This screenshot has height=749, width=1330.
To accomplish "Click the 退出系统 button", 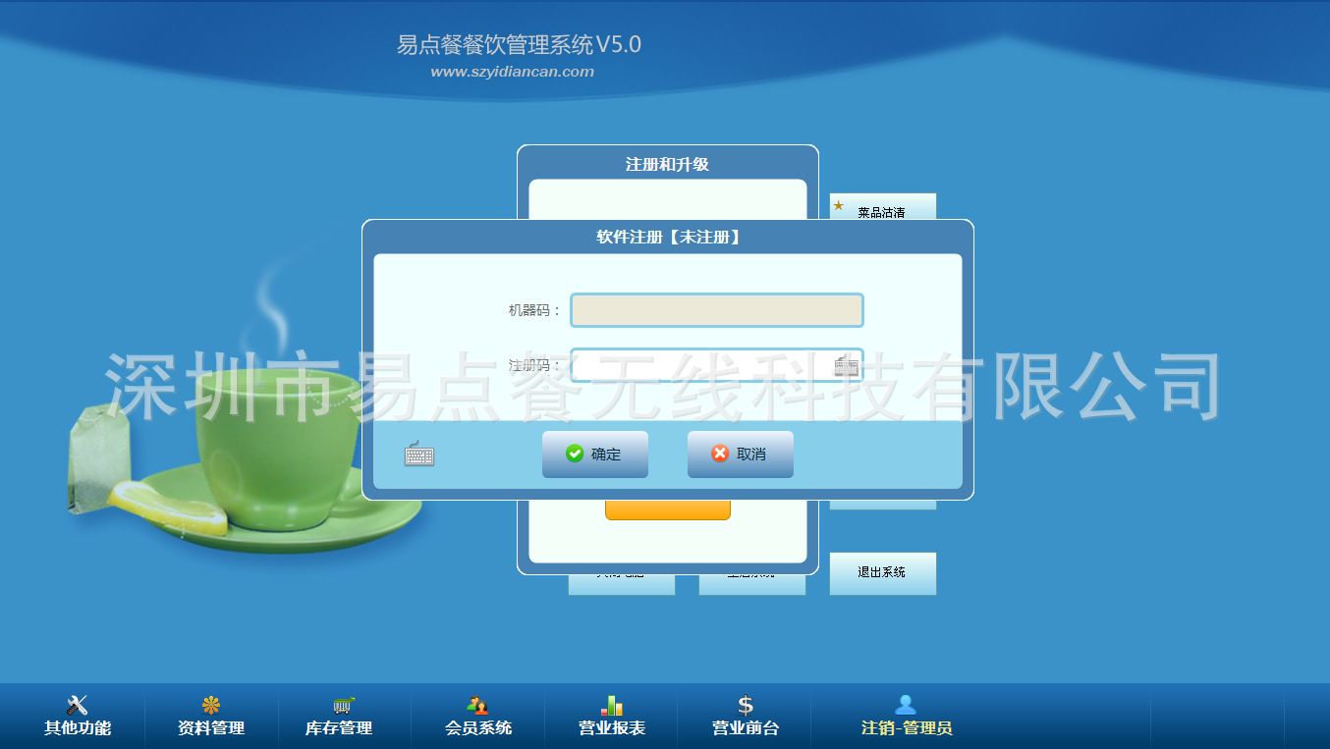I will (882, 573).
